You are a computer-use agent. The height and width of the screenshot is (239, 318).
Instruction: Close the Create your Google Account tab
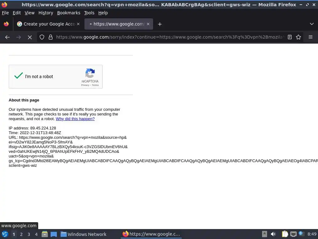pos(78,24)
